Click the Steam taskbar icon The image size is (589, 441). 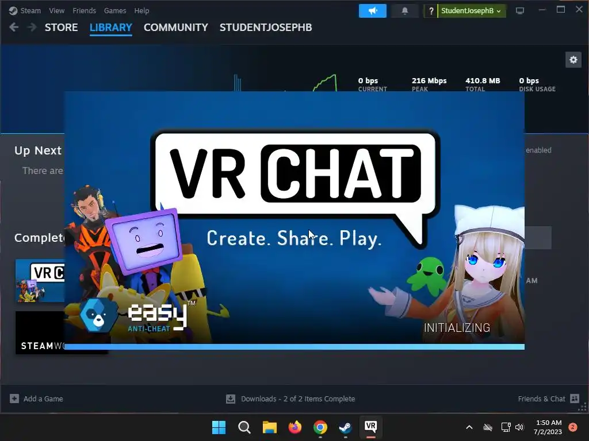point(346,427)
